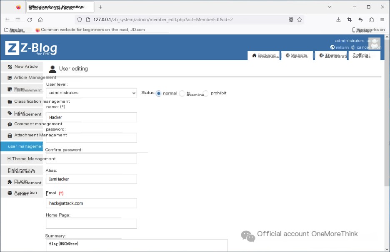The width and height of the screenshot is (390, 252).
Task: Open the Theme configuration tab
Action: [x=331, y=56]
